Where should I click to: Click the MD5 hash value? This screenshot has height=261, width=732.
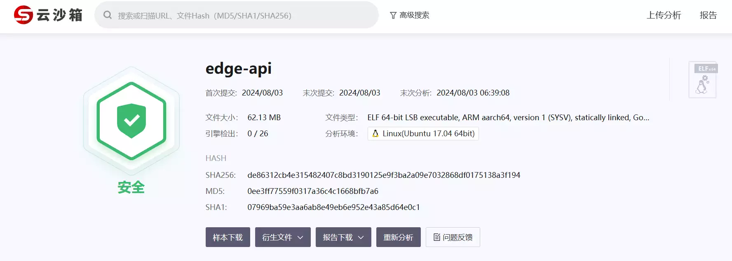tap(312, 191)
